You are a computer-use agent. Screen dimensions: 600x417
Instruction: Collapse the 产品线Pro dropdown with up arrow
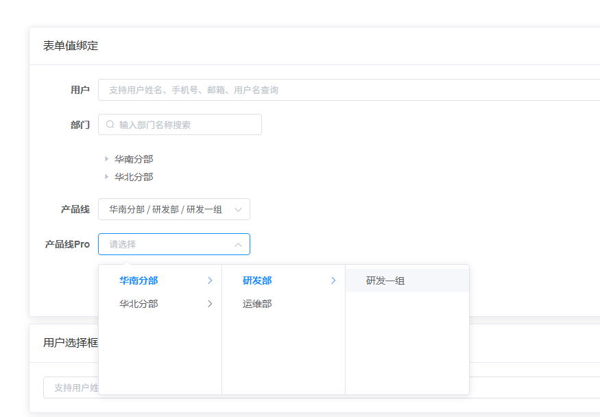[238, 245]
